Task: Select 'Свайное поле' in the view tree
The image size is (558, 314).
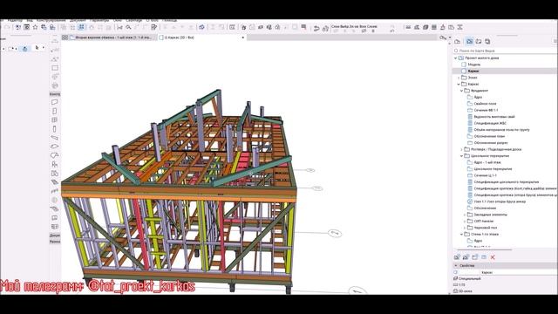Action: click(x=485, y=104)
